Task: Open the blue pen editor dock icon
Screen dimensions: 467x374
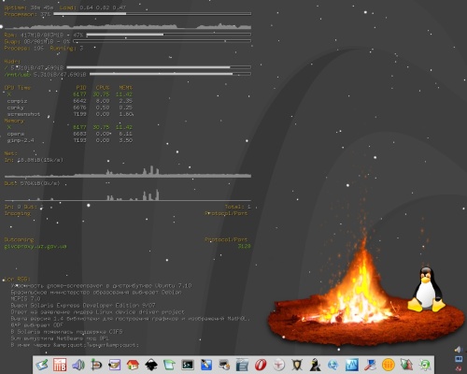Action: (x=205, y=365)
